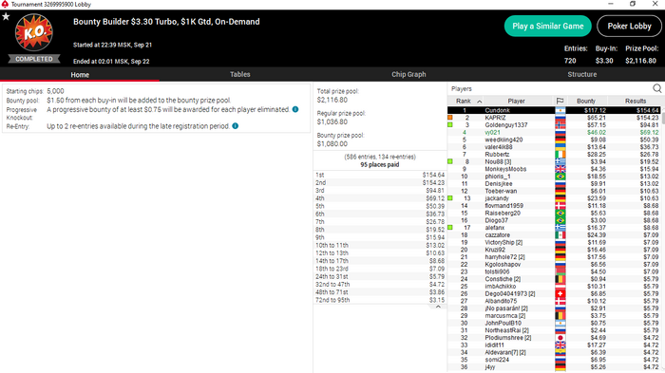Sort by Results column header
665x373 pixels.
636,101
